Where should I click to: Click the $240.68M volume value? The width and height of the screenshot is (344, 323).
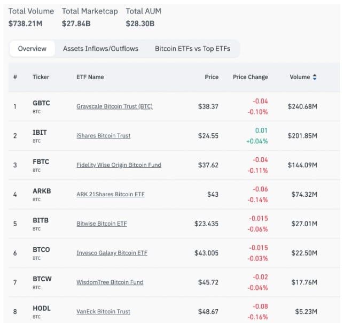click(302, 106)
